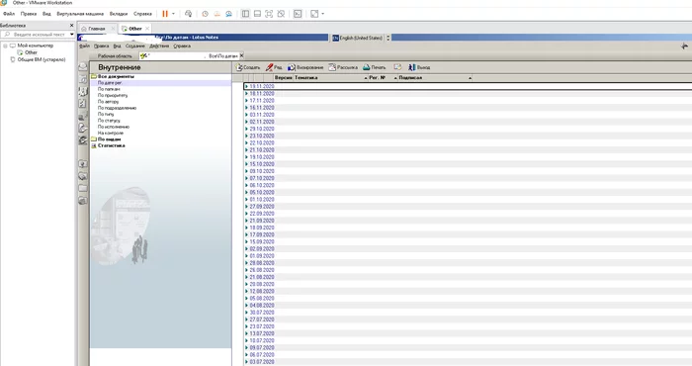Open the VMware Вкладки menu
This screenshot has width=692, height=366.
119,14
